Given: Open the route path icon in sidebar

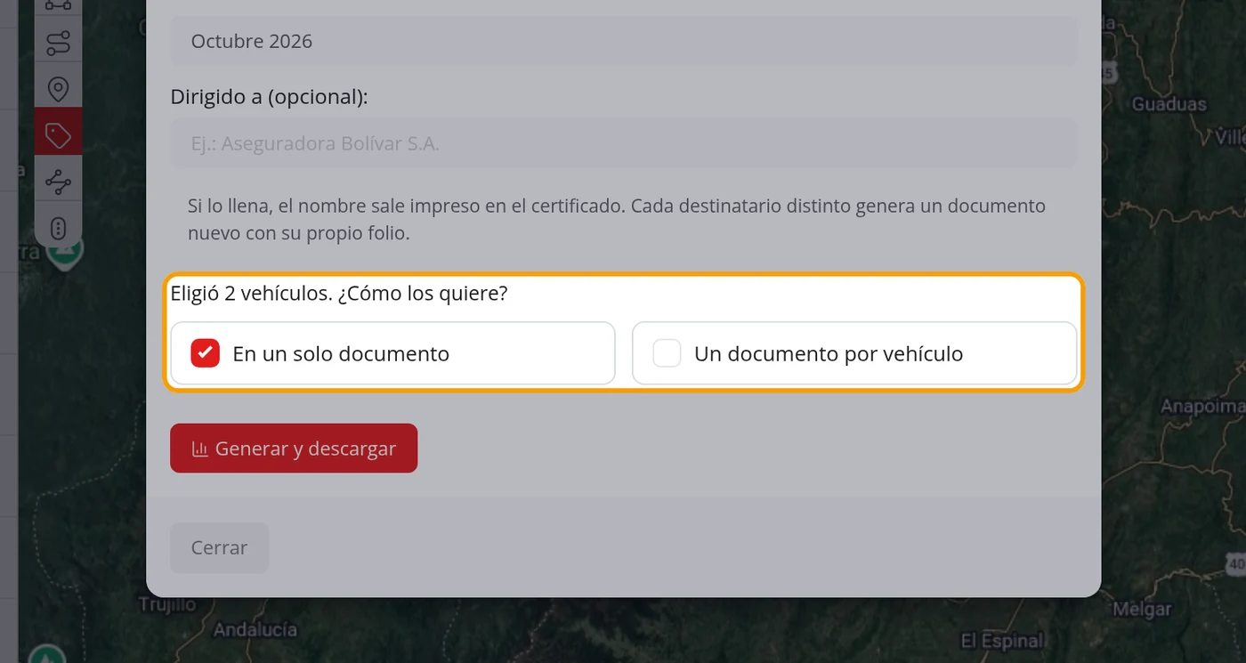Looking at the screenshot, I should (59, 42).
